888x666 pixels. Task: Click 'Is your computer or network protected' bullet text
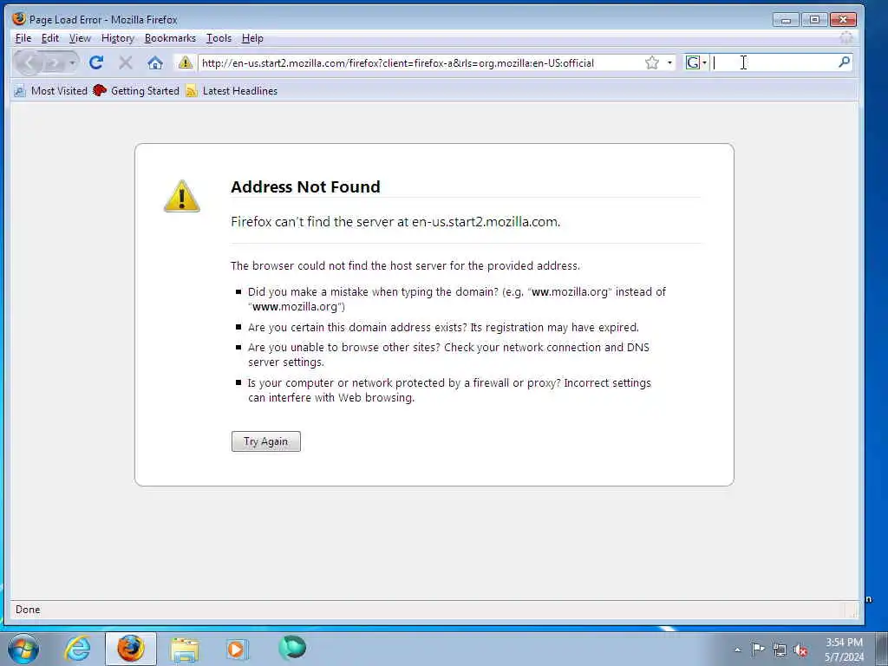coord(449,390)
